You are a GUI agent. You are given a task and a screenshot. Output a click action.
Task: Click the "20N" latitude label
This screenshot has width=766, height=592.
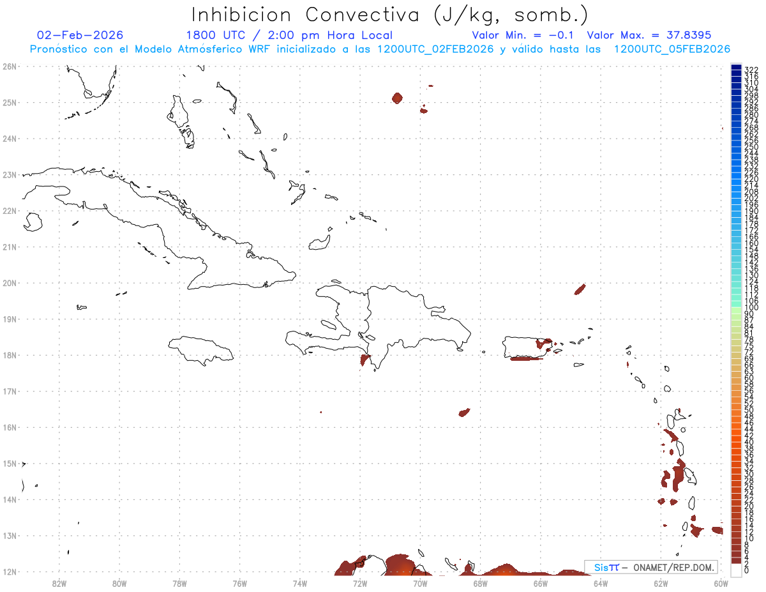click(x=9, y=283)
